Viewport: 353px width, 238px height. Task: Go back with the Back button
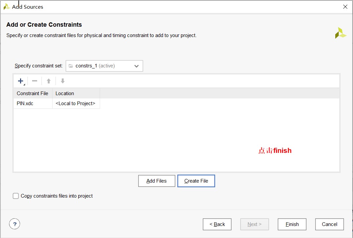click(x=217, y=224)
